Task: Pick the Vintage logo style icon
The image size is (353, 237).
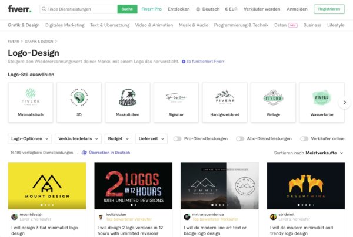Action: click(273, 97)
